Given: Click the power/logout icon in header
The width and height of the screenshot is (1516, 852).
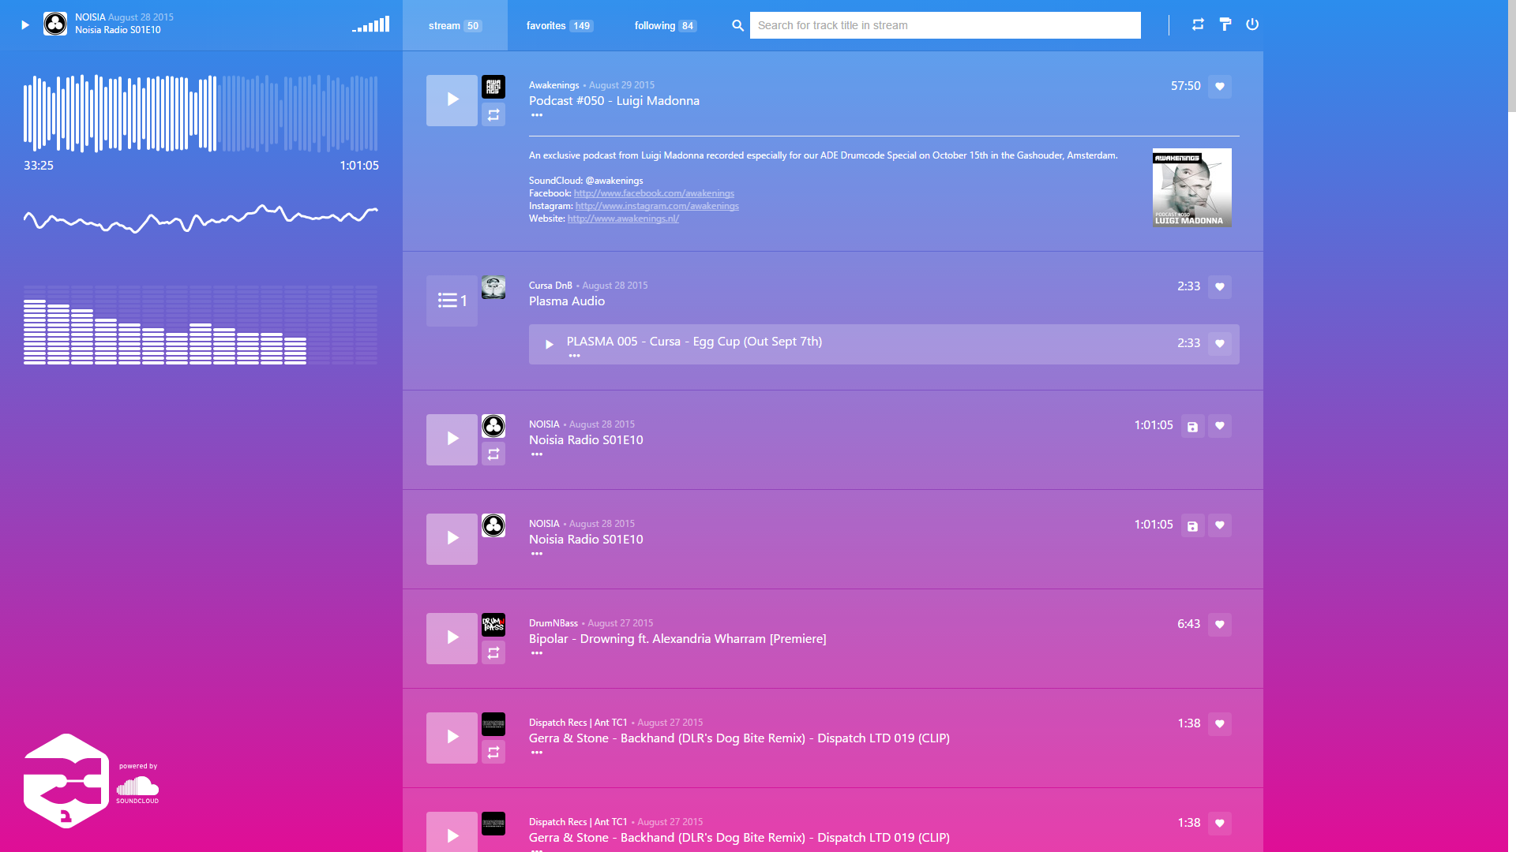Looking at the screenshot, I should [1252, 24].
